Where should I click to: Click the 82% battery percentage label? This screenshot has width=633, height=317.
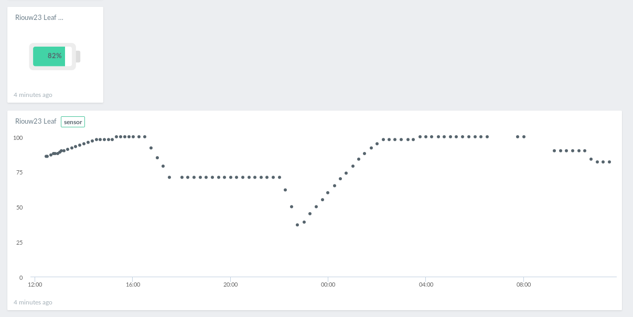click(x=55, y=56)
